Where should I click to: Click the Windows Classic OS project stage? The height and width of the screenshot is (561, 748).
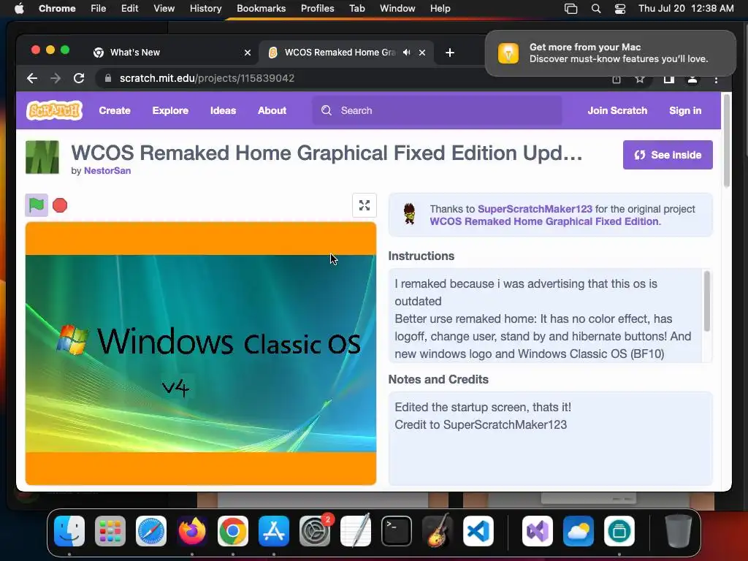(x=201, y=354)
